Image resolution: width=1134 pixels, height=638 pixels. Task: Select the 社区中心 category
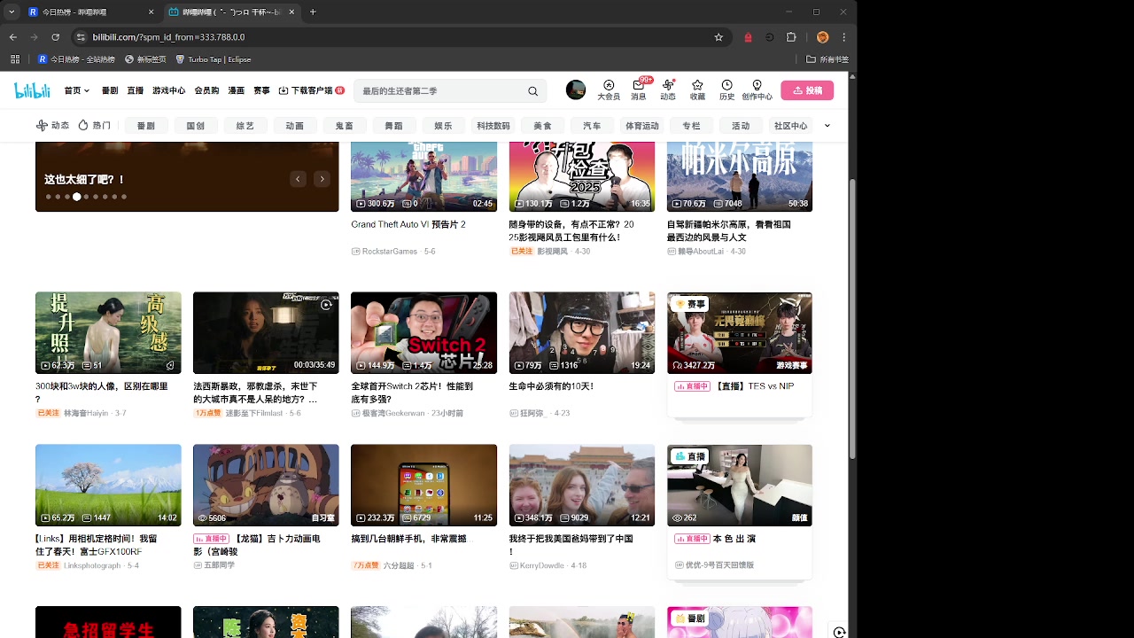coord(791,126)
